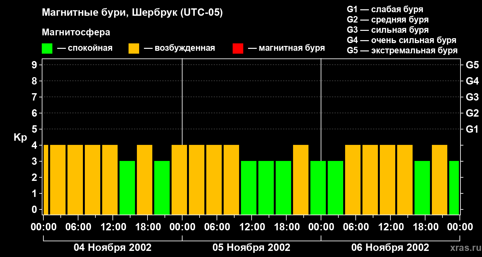The height and width of the screenshot is (257, 482).
Task: Click the 'G3' label on the right axis
Action: click(472, 97)
